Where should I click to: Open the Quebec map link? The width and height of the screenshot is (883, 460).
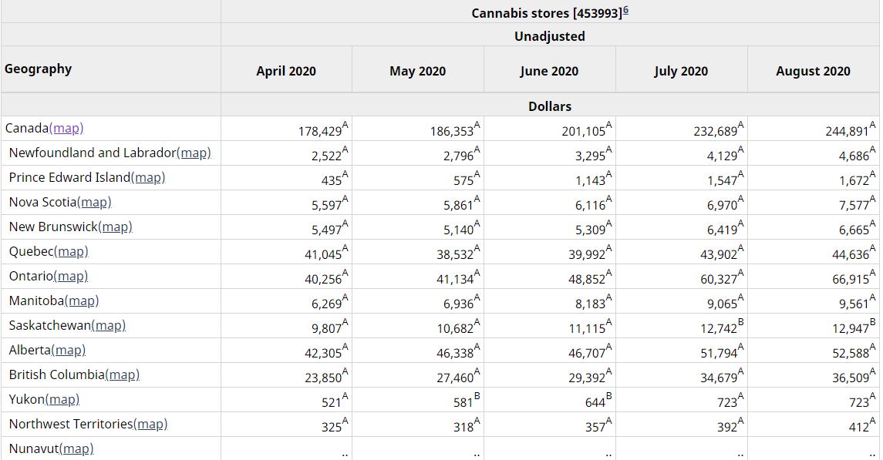pyautogui.click(x=71, y=252)
